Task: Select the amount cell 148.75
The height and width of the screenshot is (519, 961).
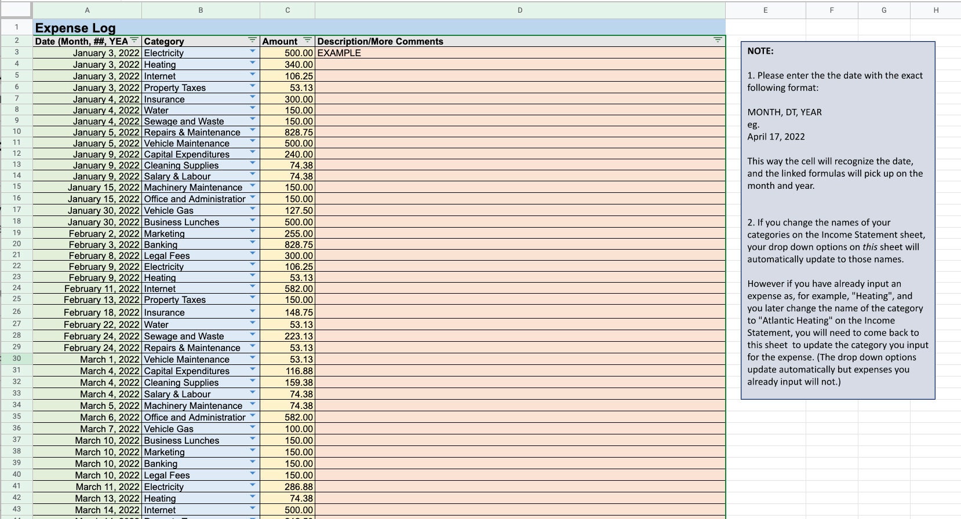Action: coord(287,312)
